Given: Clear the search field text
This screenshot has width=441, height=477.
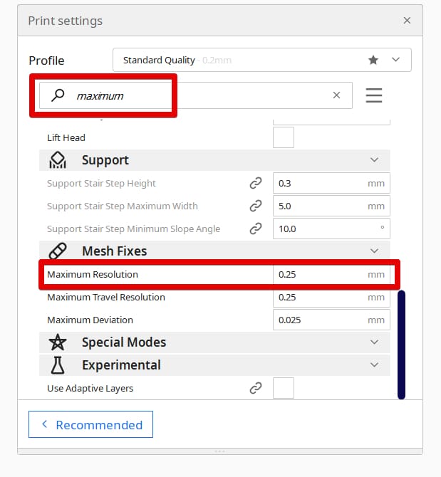Looking at the screenshot, I should click(336, 95).
